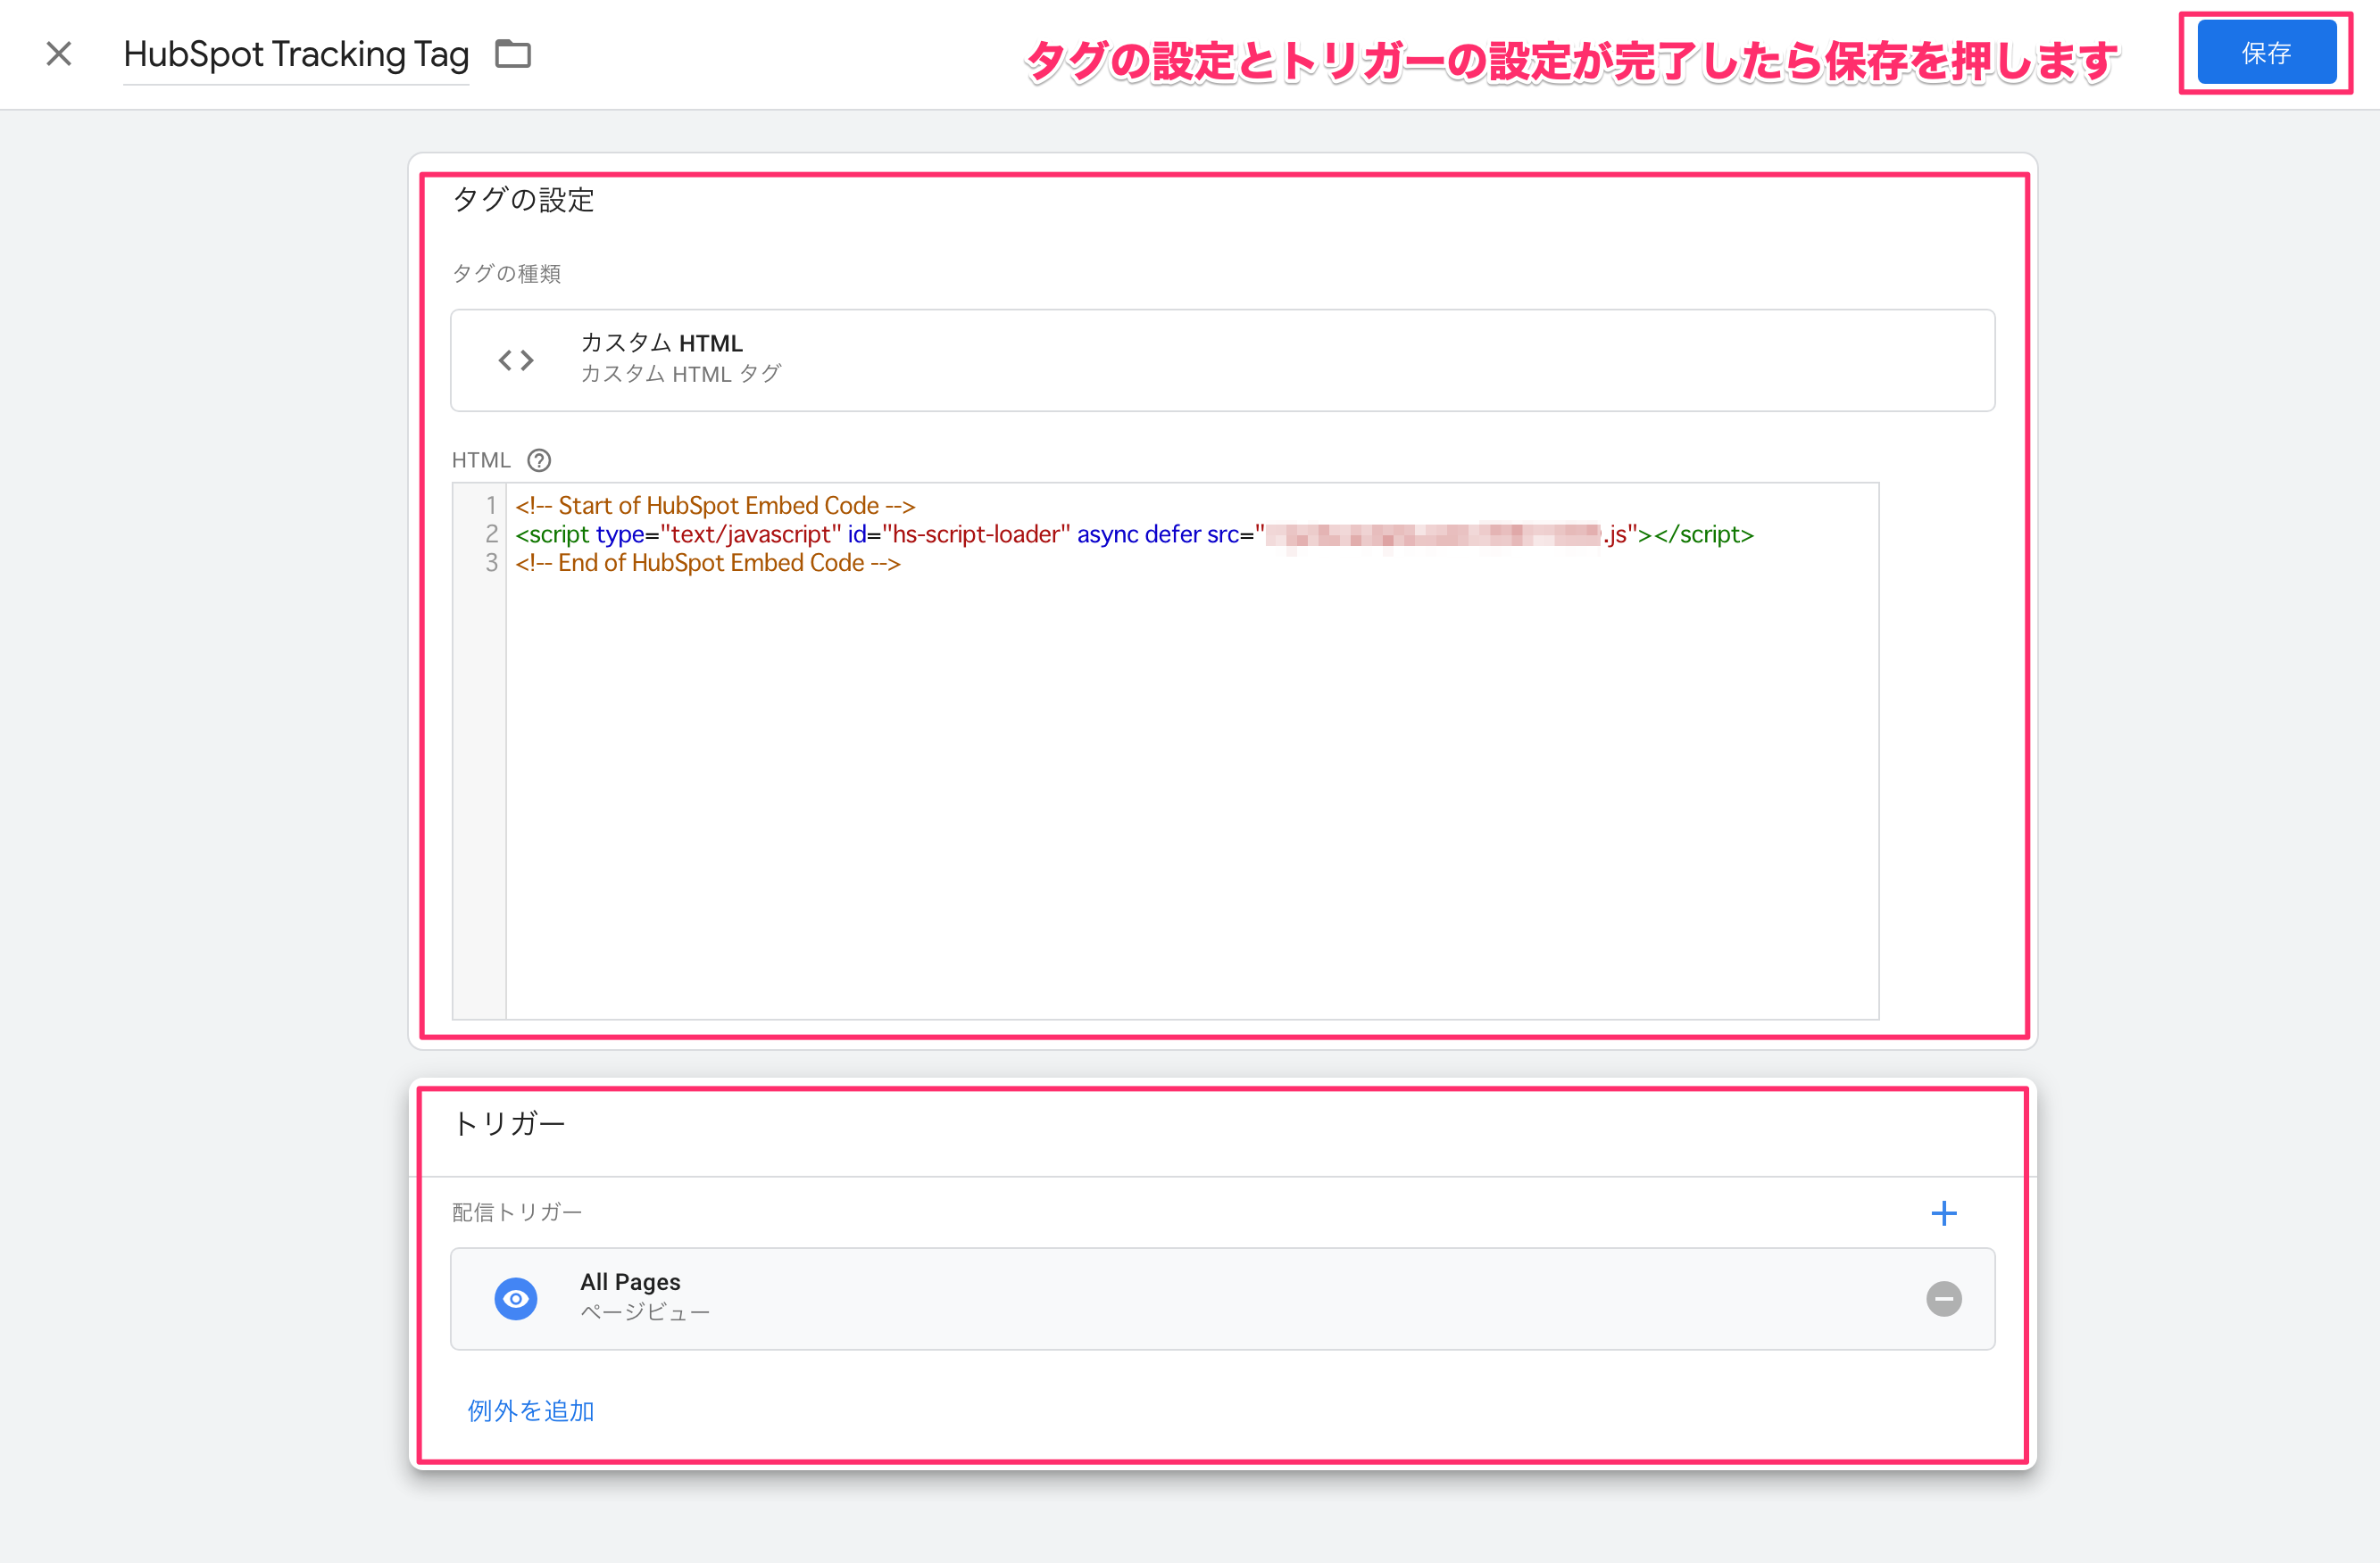Click the タグの種類 label

(x=506, y=274)
